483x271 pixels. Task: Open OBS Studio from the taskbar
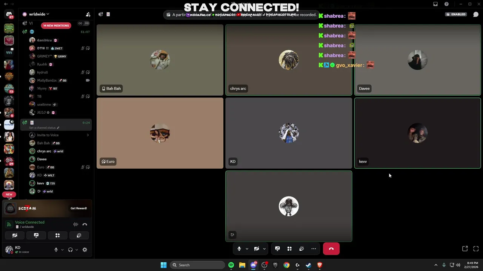(x=264, y=265)
